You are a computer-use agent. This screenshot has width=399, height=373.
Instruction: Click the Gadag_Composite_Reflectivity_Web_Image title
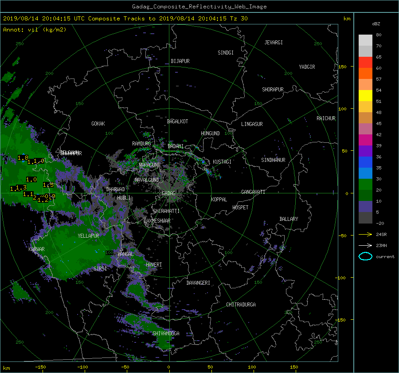click(199, 7)
